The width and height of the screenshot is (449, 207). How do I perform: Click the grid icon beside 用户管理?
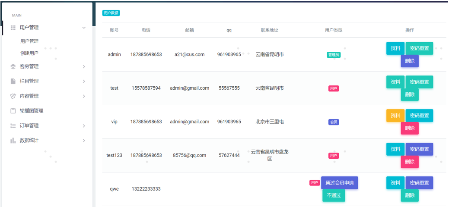pyautogui.click(x=13, y=28)
